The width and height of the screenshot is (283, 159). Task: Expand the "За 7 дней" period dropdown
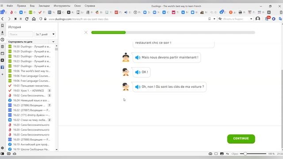click(x=45, y=34)
